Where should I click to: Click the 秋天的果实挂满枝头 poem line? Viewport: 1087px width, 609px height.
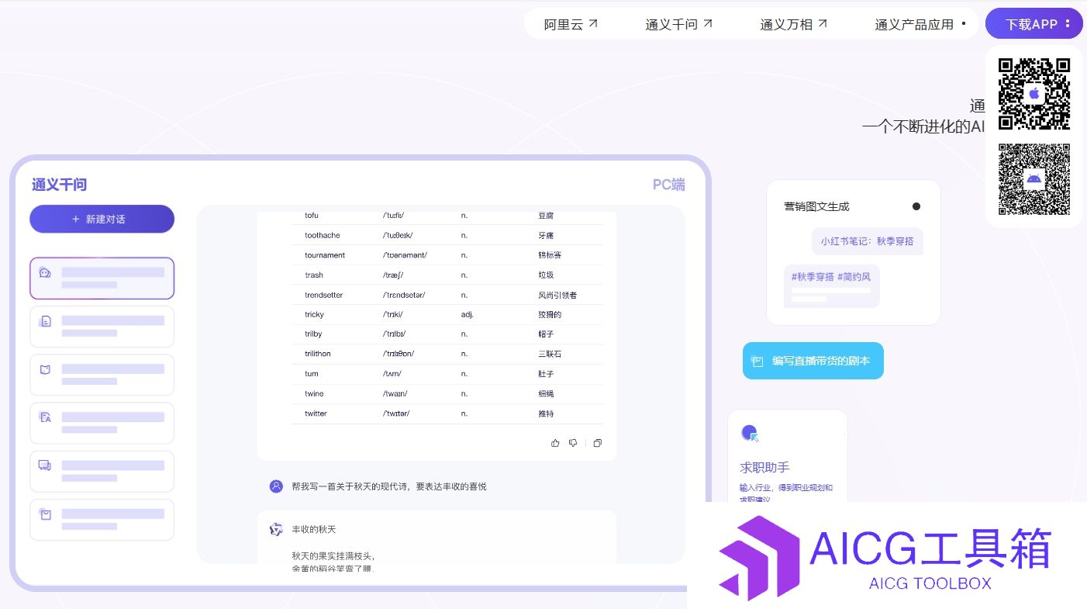coord(333,555)
